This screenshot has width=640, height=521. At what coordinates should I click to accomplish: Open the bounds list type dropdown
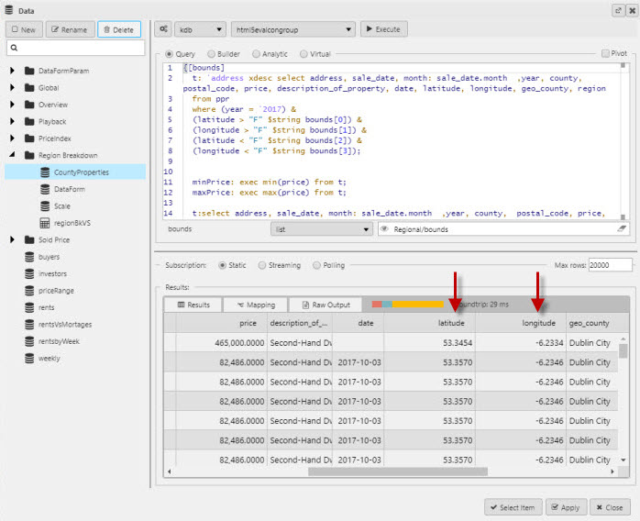click(322, 229)
